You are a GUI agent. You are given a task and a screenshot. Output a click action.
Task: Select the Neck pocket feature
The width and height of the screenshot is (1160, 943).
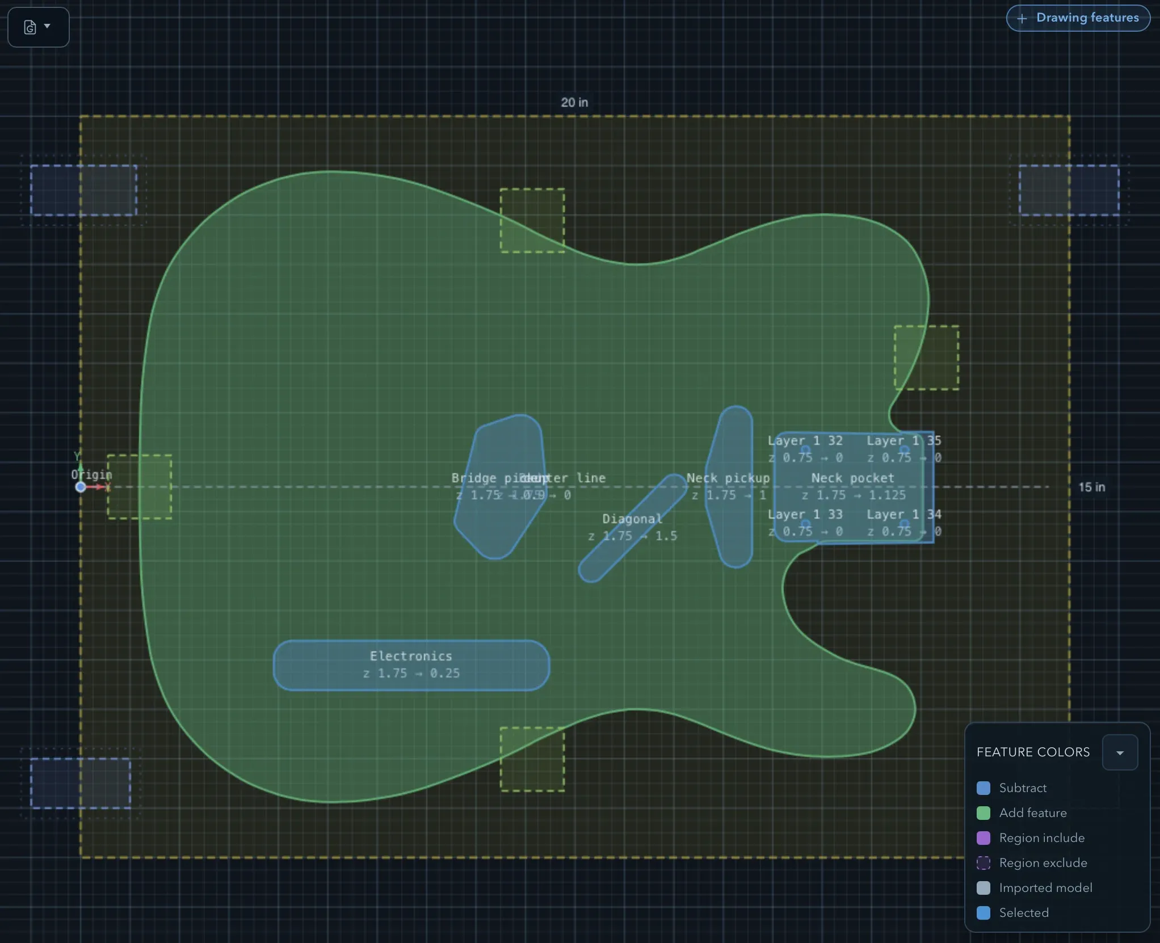coord(853,486)
